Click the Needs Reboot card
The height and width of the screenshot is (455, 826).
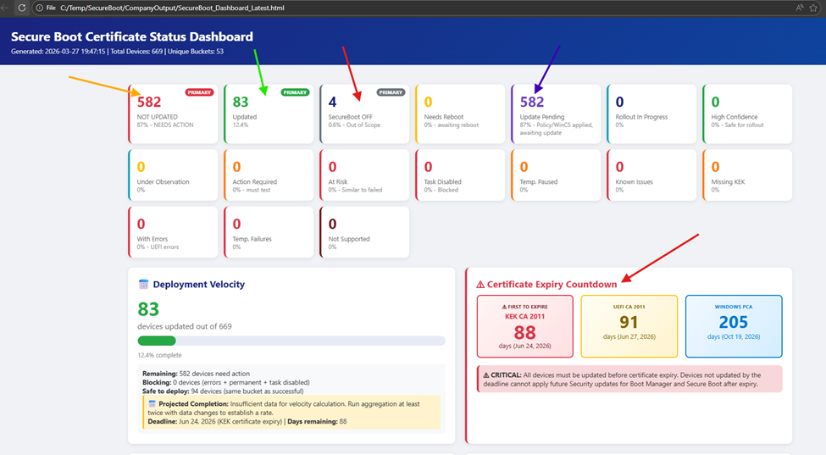click(x=460, y=113)
